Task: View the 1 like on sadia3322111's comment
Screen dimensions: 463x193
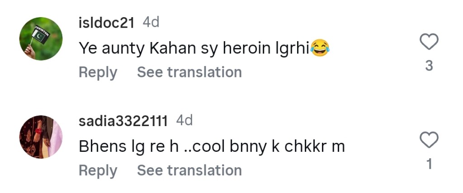Action: pos(429,164)
